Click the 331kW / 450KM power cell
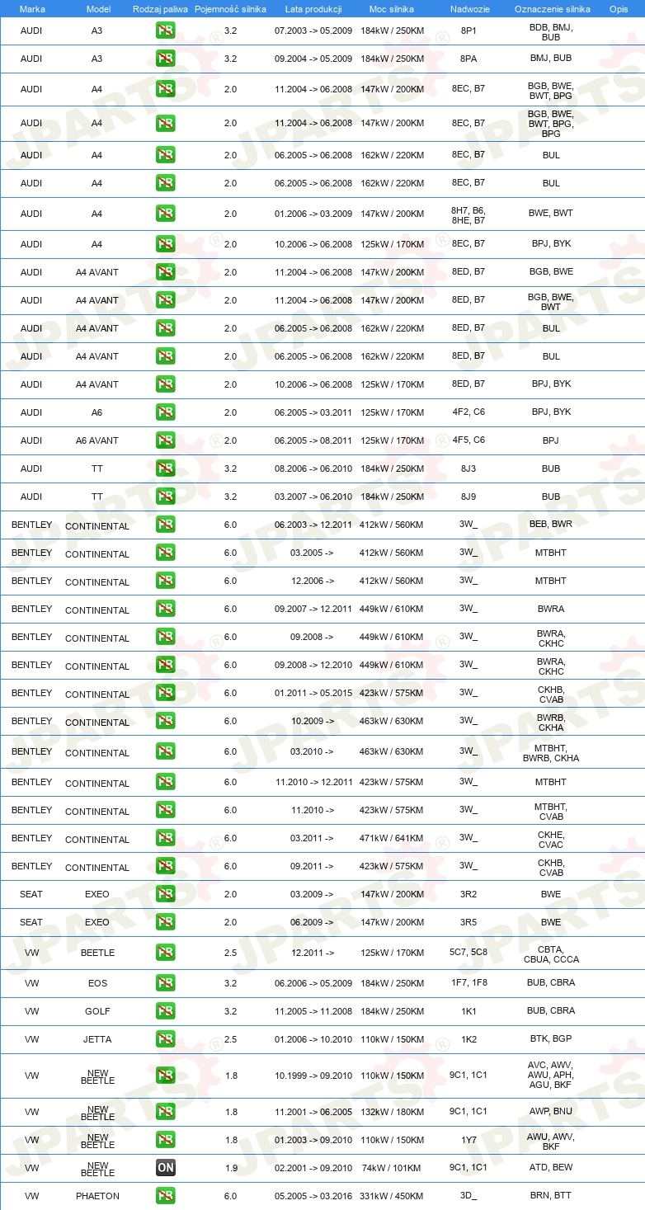 (x=392, y=1196)
